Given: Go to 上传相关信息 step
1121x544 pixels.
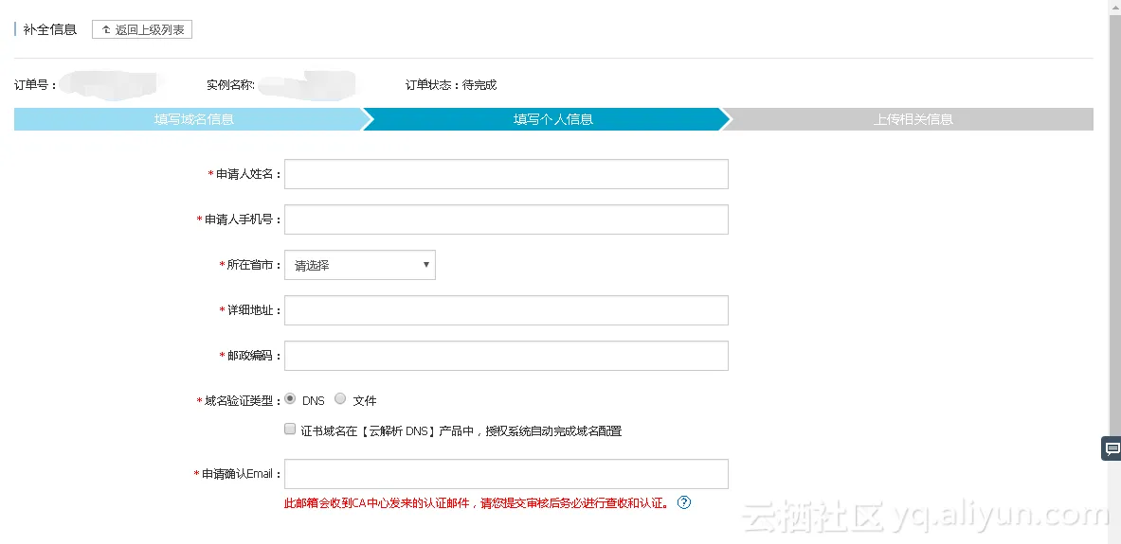Looking at the screenshot, I should point(913,119).
